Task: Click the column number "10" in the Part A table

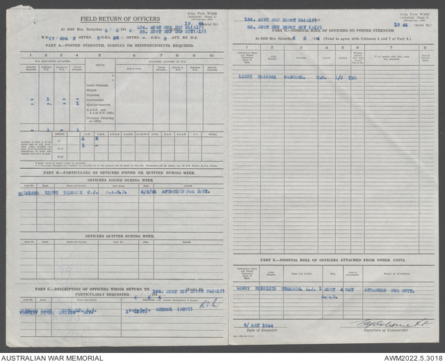Action: [211, 56]
